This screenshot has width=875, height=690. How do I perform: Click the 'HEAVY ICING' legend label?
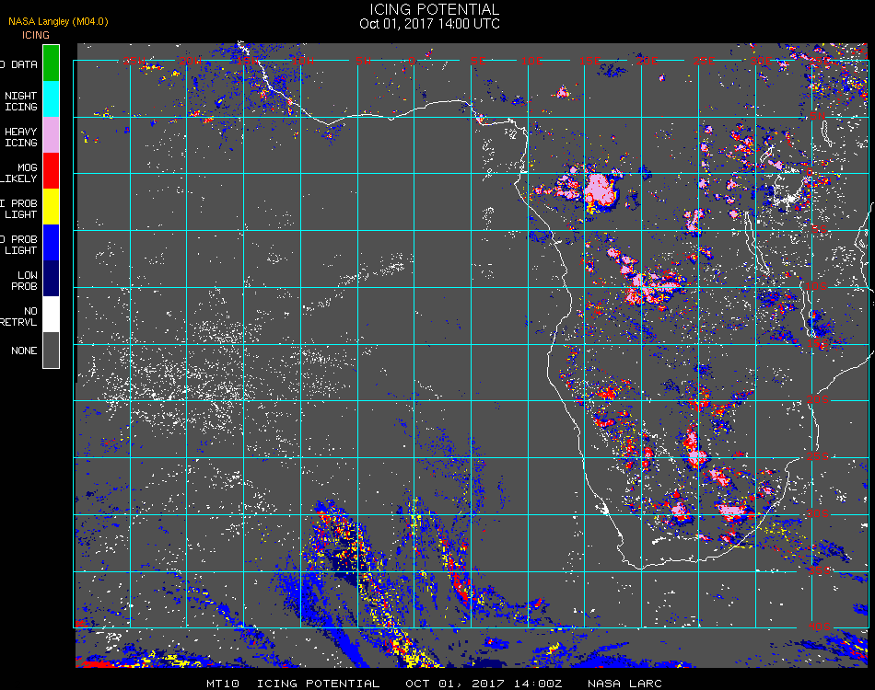click(x=20, y=137)
